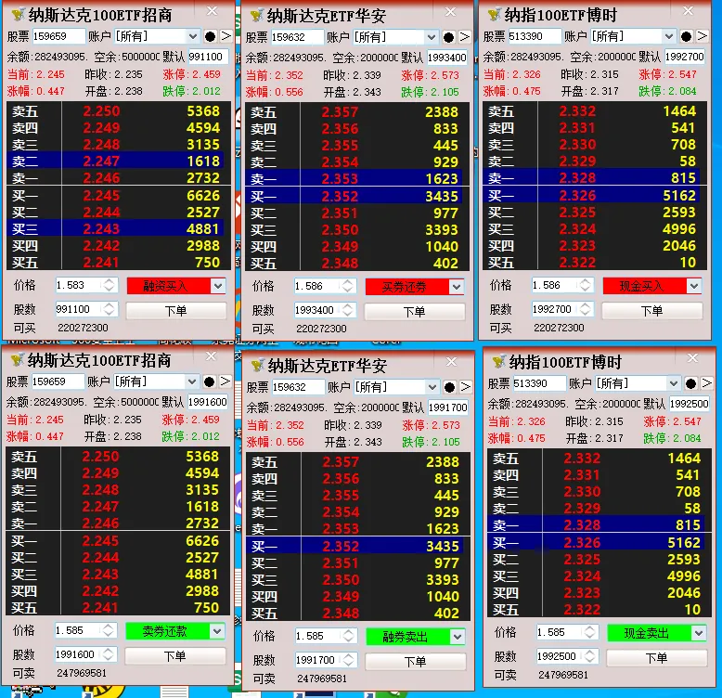Click the > arrow in the 现金买入 window
Screen dimensions: 722x698
click(703, 36)
